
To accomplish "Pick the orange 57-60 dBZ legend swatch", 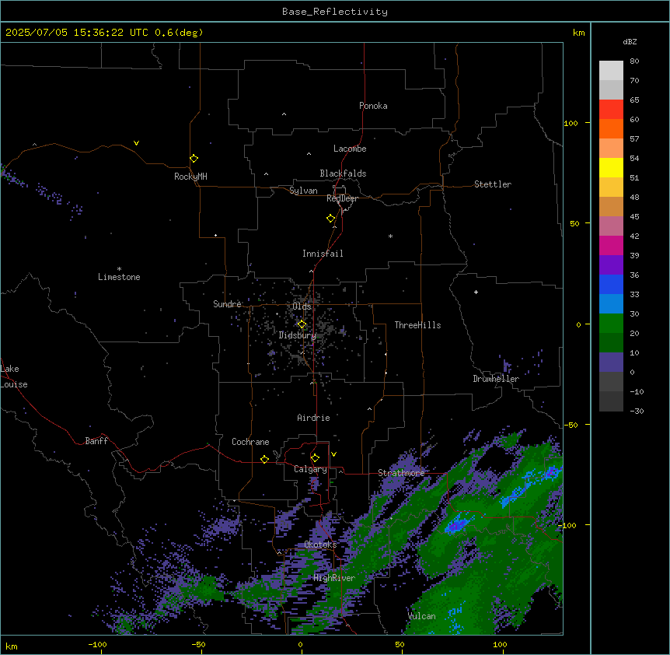I will [x=611, y=128].
